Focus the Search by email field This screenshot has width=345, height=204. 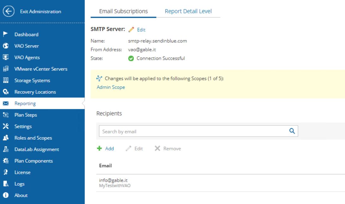(x=199, y=131)
